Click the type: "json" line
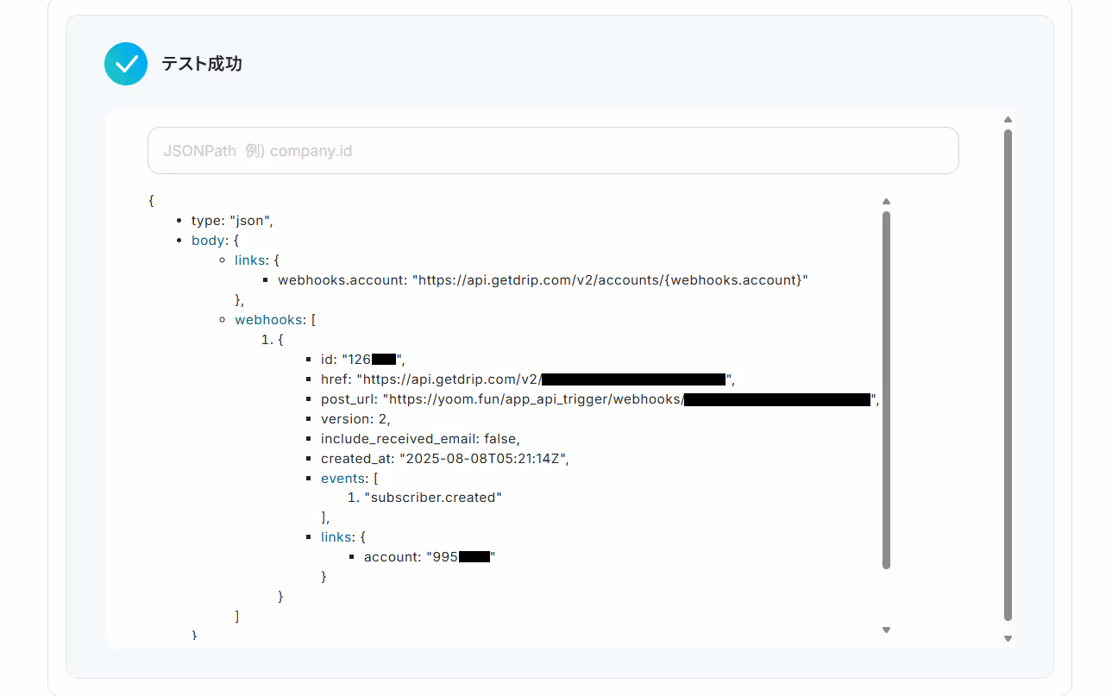Image resolution: width=1112 pixels, height=696 pixels. [232, 221]
